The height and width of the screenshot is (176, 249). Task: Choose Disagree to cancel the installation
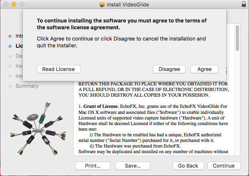169,69
